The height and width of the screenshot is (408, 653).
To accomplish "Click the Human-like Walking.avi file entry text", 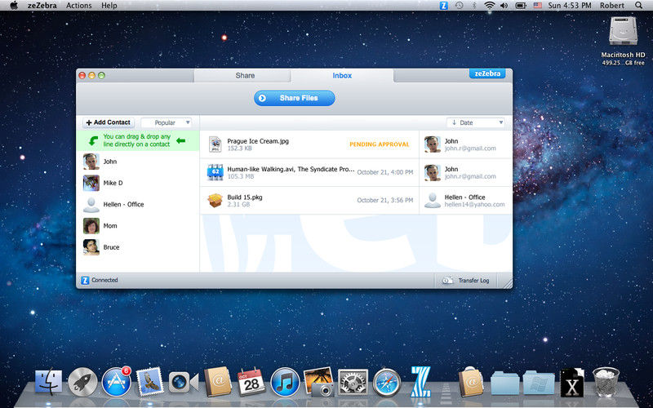I will tap(291, 169).
